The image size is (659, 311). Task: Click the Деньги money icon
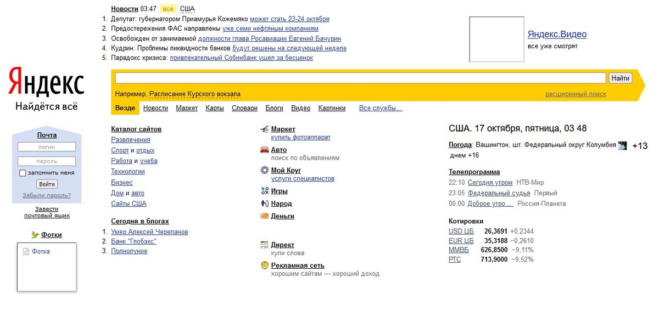pos(264,216)
